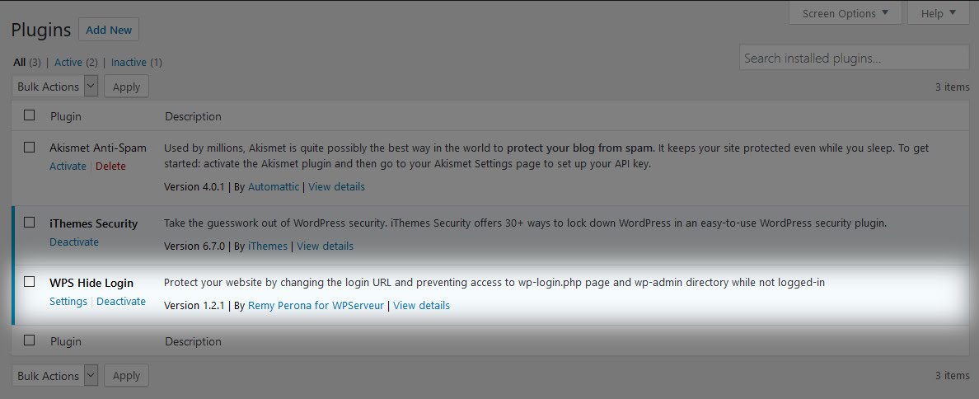Click the Version 1.2.1 text
979x399 pixels.
pos(194,306)
